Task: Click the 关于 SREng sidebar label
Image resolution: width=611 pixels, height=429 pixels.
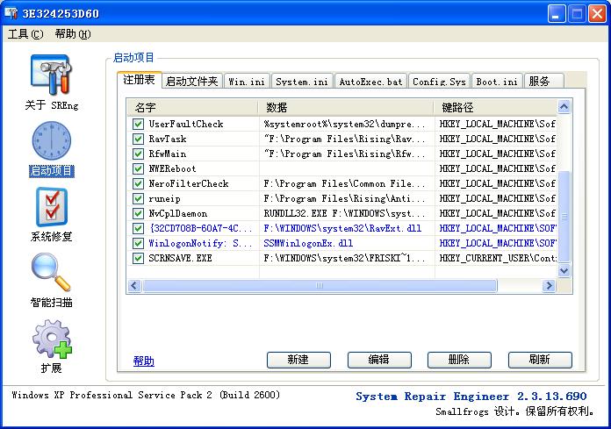Action: pyautogui.click(x=52, y=105)
